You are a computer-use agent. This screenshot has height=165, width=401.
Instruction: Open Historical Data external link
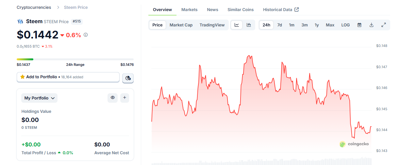[281, 10]
